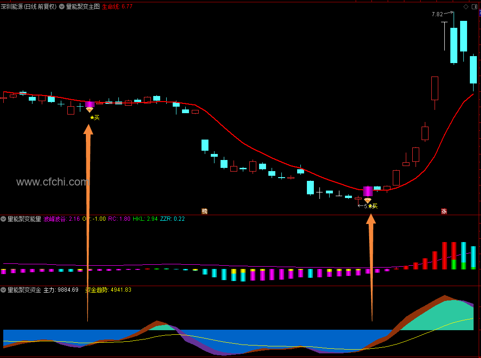The width and height of the screenshot is (481, 358).
Task: Click the first ★买 buy signal
Action: pos(95,117)
